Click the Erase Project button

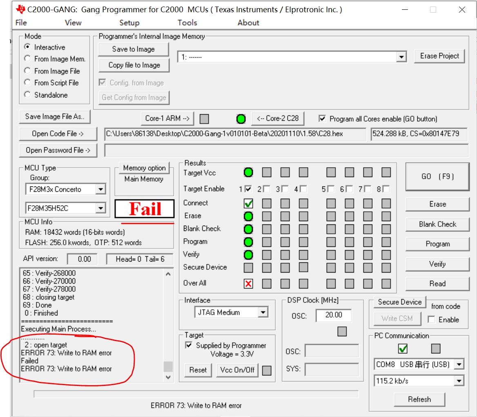pyautogui.click(x=439, y=56)
